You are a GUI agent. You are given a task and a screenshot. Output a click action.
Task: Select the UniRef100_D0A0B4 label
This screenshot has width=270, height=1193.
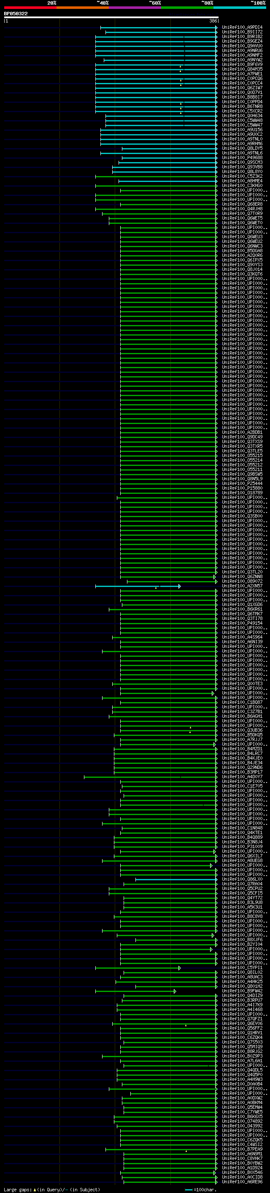coord(242,1084)
